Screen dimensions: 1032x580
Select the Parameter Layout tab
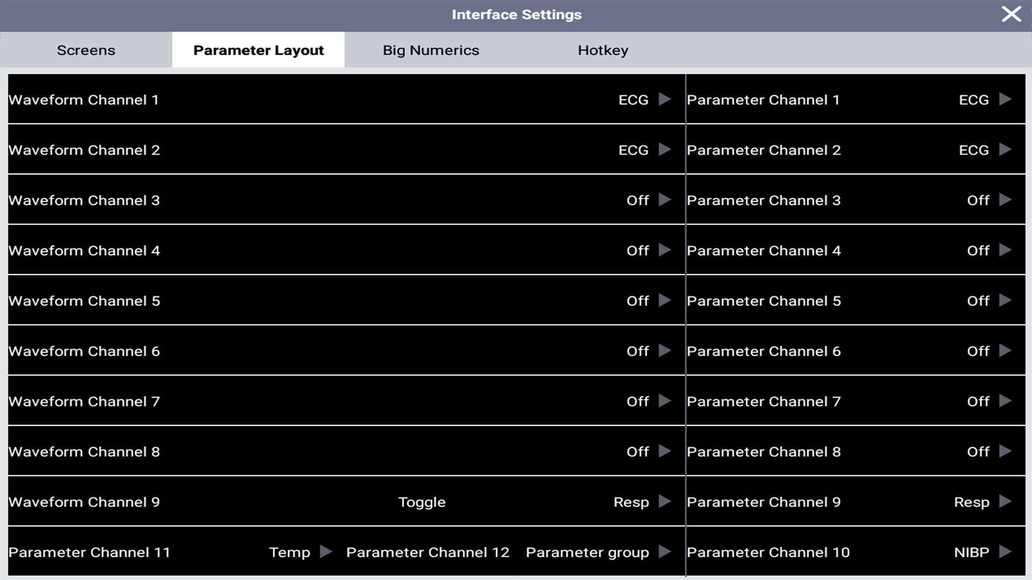tap(258, 50)
